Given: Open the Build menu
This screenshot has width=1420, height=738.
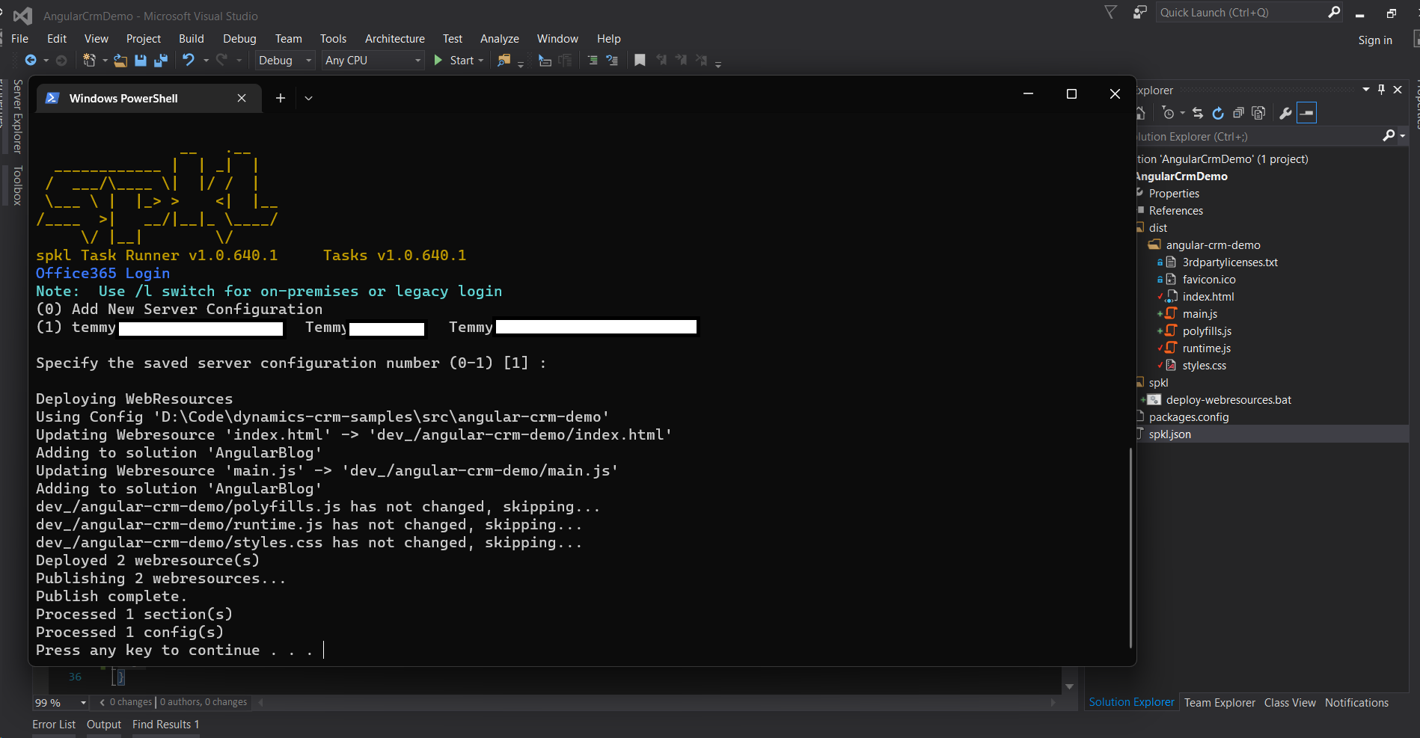Looking at the screenshot, I should coord(192,39).
